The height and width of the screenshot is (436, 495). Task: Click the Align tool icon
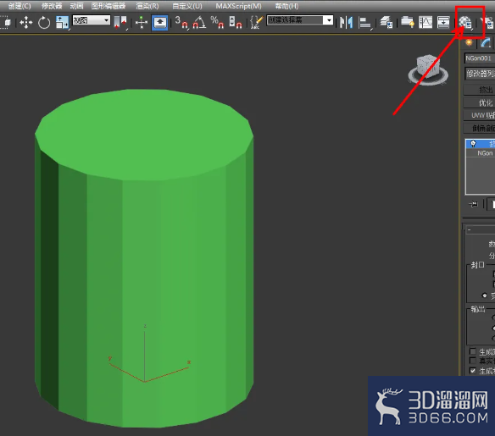364,23
